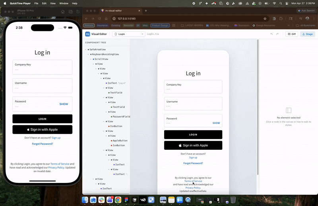Screen dimensions: 318x206
Task: Tap Sign up link in the iPhone simulator
Action: coord(56,138)
